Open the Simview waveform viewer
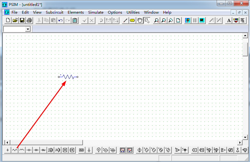The width and height of the screenshot is (250, 162). 202,20
